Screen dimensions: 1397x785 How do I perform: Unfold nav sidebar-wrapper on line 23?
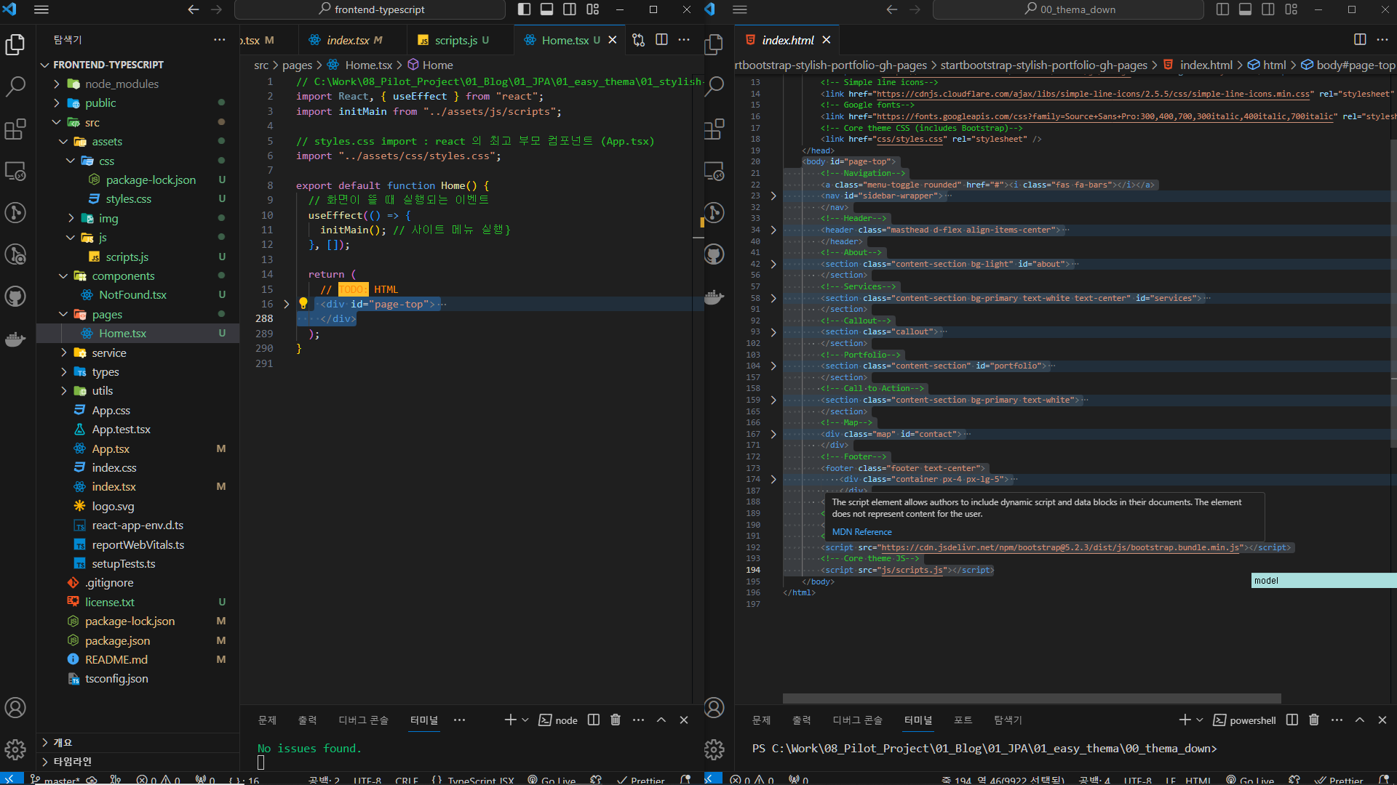point(773,196)
